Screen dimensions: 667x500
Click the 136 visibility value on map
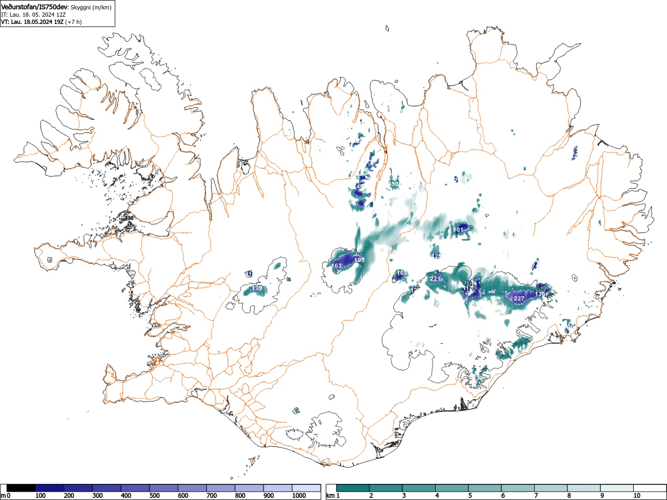(540, 294)
